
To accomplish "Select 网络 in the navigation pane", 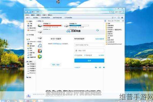I will coord(30,77).
